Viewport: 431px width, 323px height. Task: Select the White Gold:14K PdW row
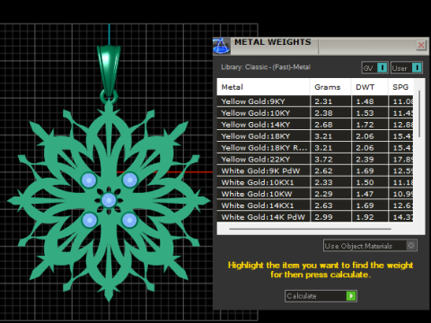click(x=315, y=217)
